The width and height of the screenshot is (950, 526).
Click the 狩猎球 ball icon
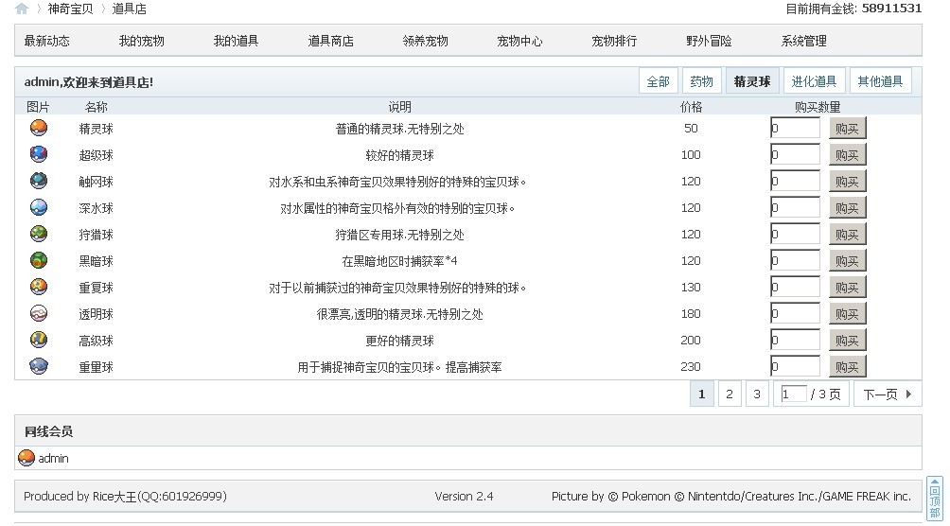point(39,234)
